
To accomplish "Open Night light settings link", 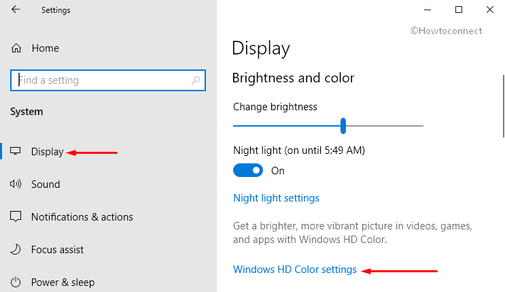I will click(x=276, y=198).
